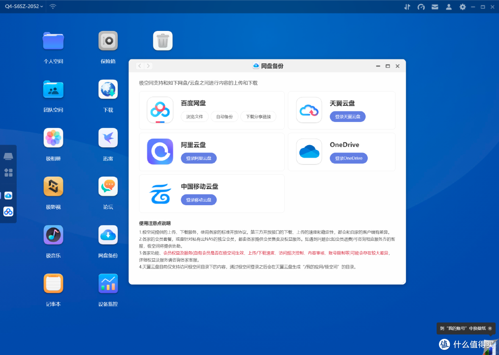Go forward with the right arrow in 网盘备份 window

148,66
